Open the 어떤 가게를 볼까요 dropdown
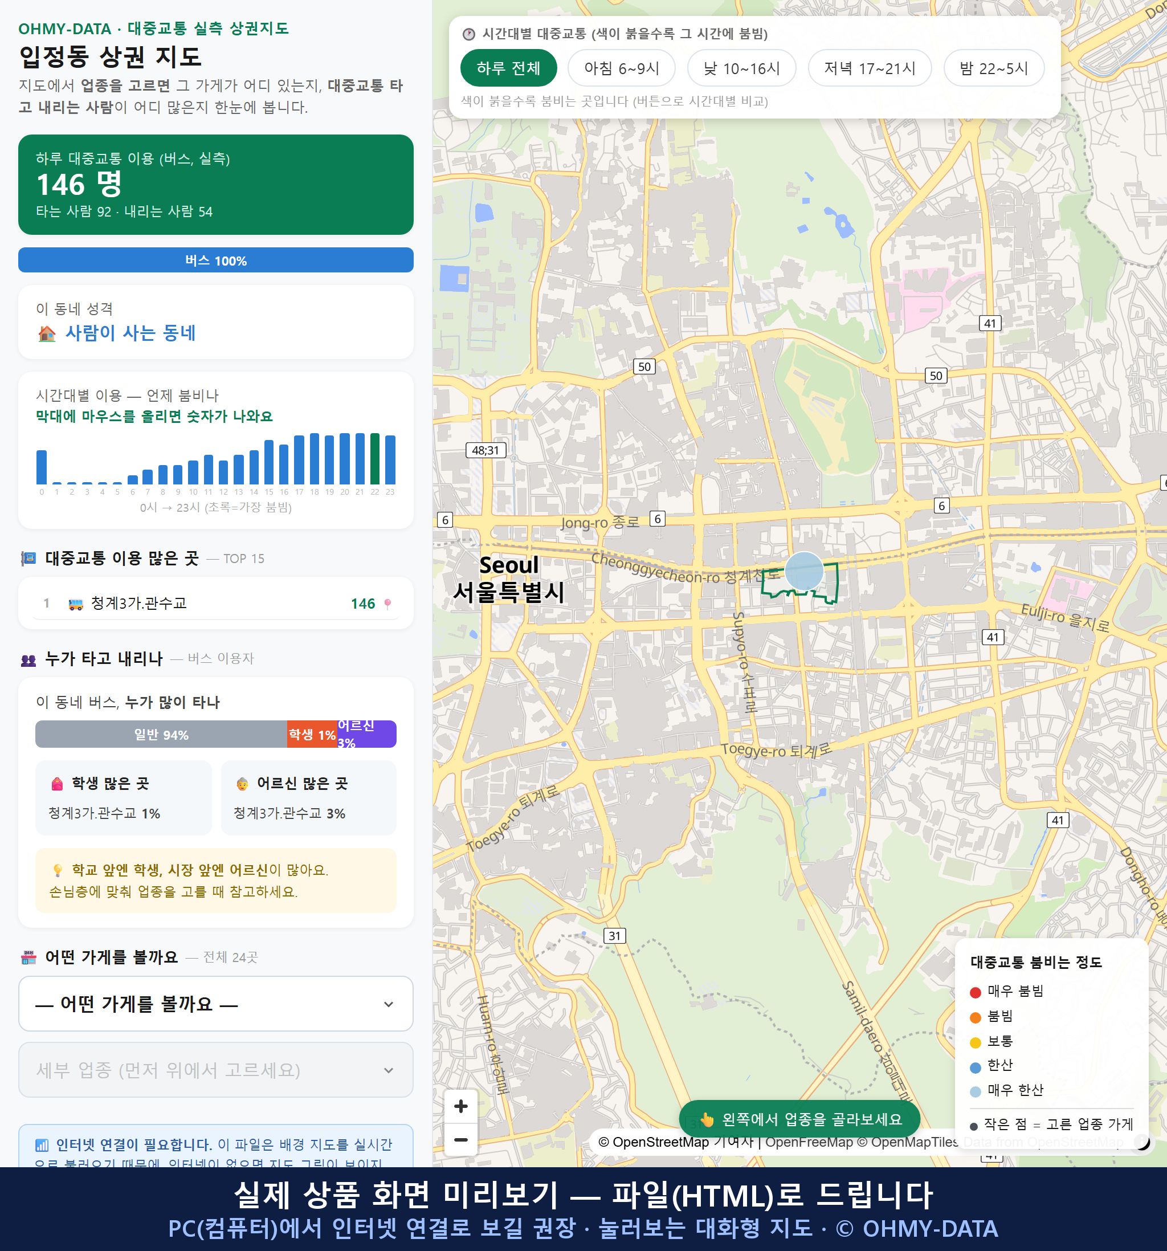Image resolution: width=1167 pixels, height=1251 pixels. point(216,1004)
